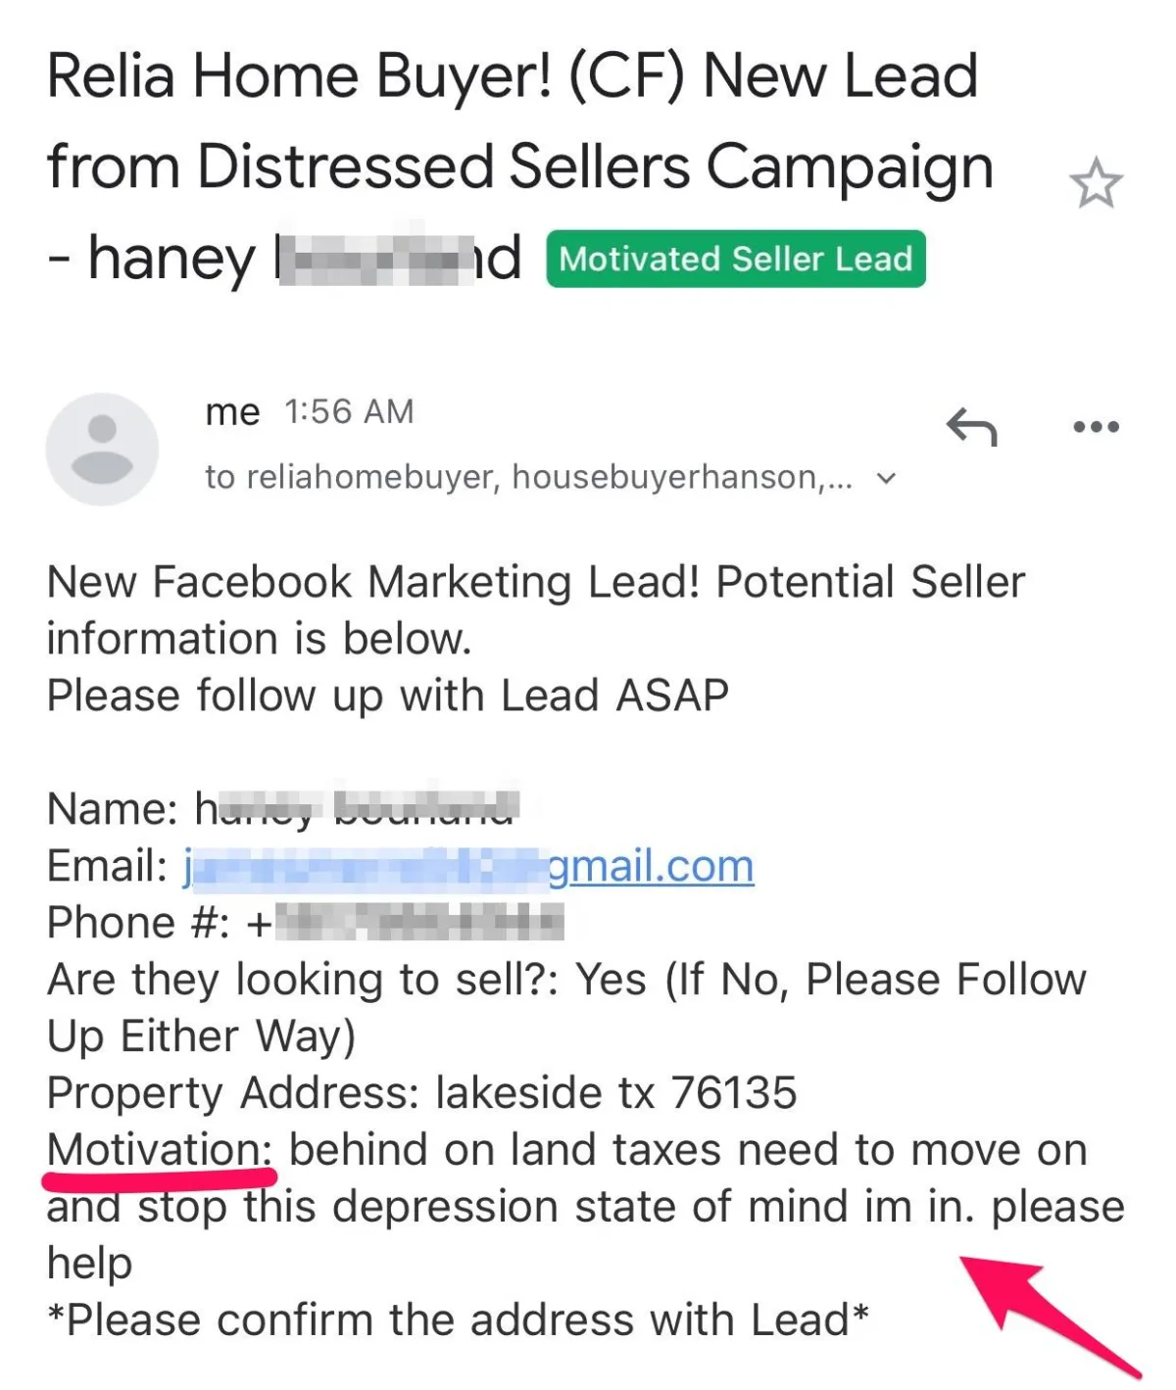Tap the blurred Name field value
The height and width of the screenshot is (1390, 1176).
pyautogui.click(x=357, y=809)
